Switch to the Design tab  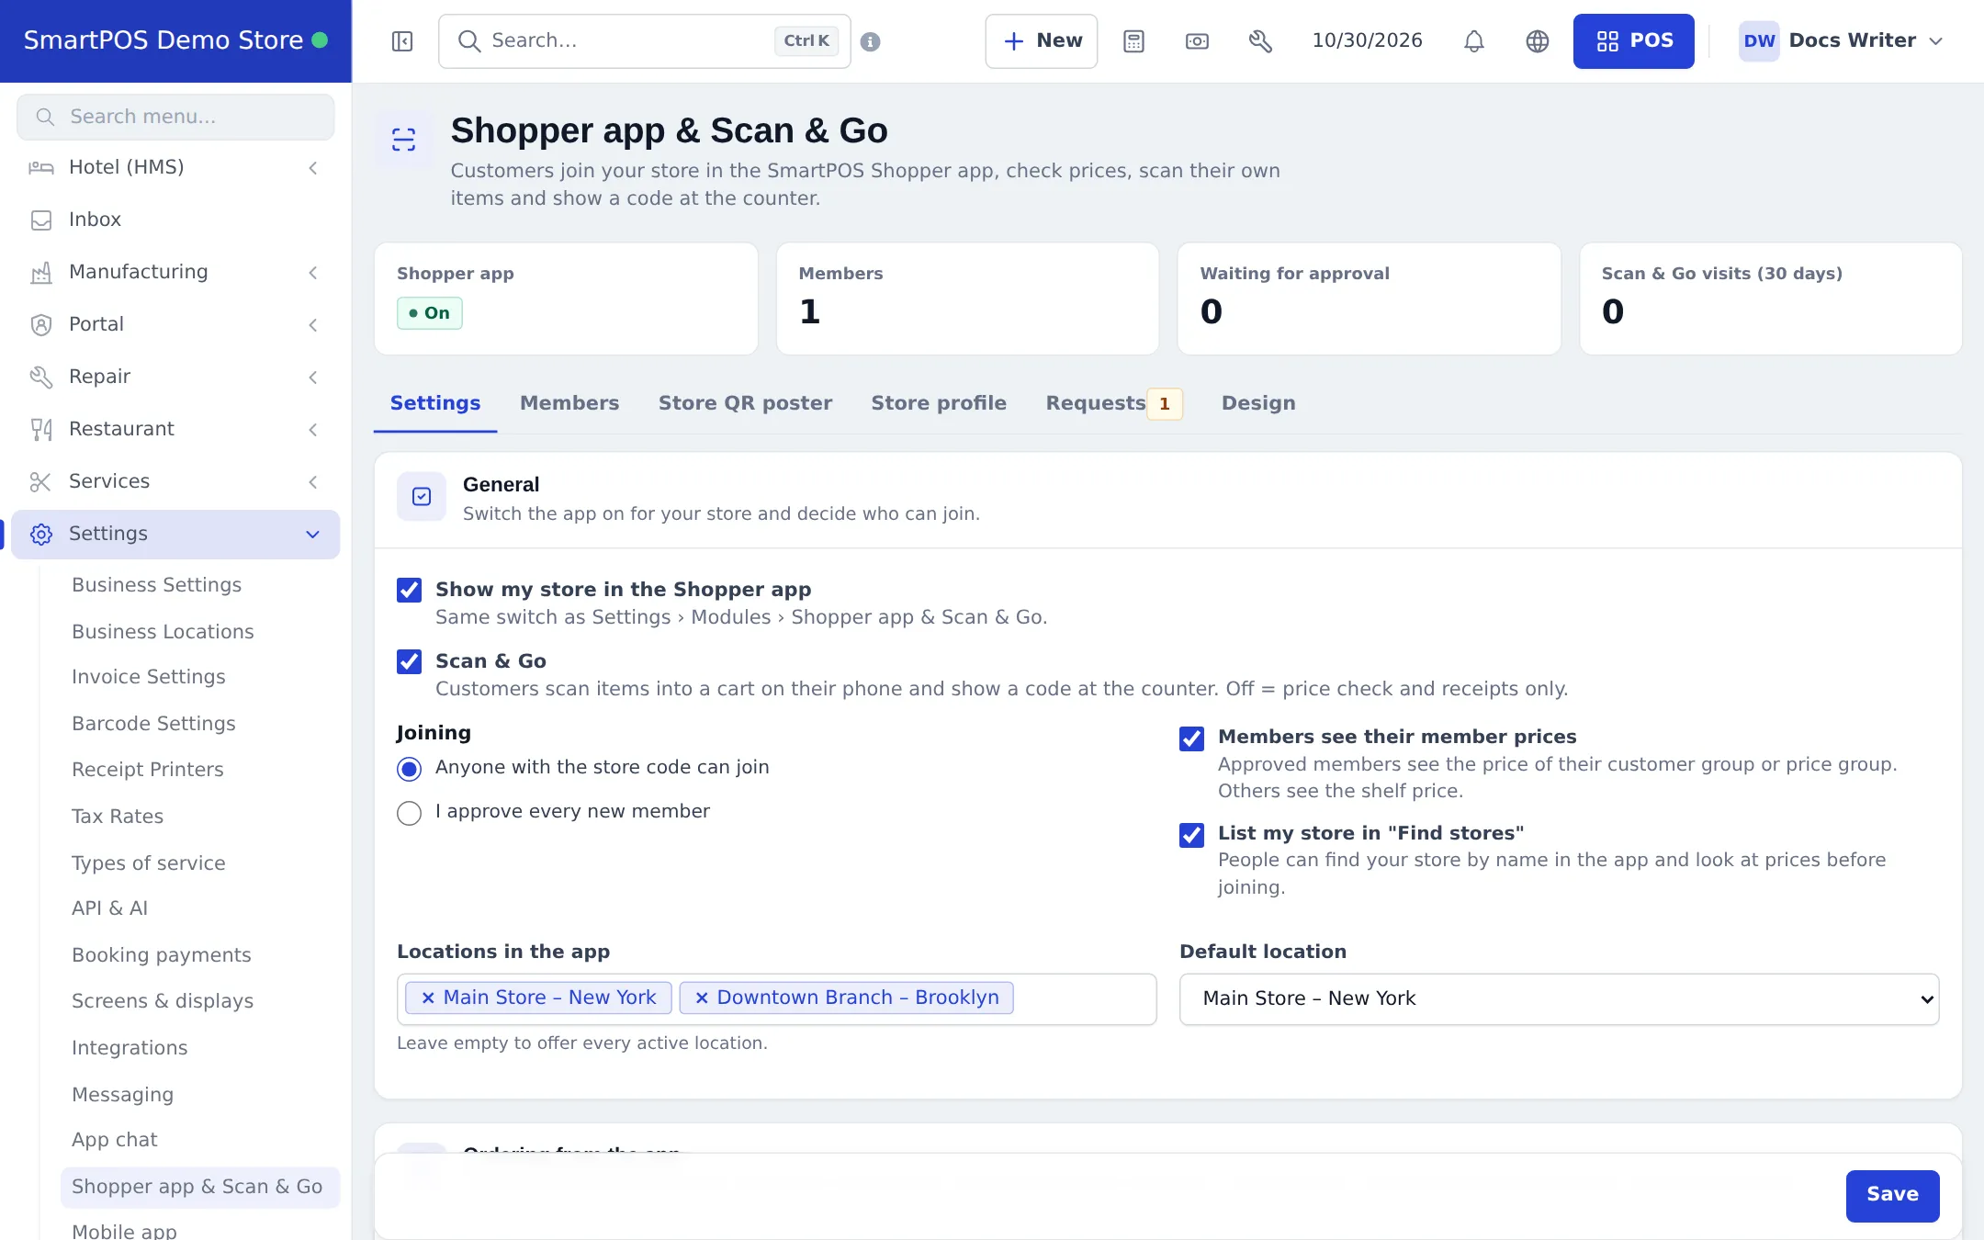pos(1258,403)
